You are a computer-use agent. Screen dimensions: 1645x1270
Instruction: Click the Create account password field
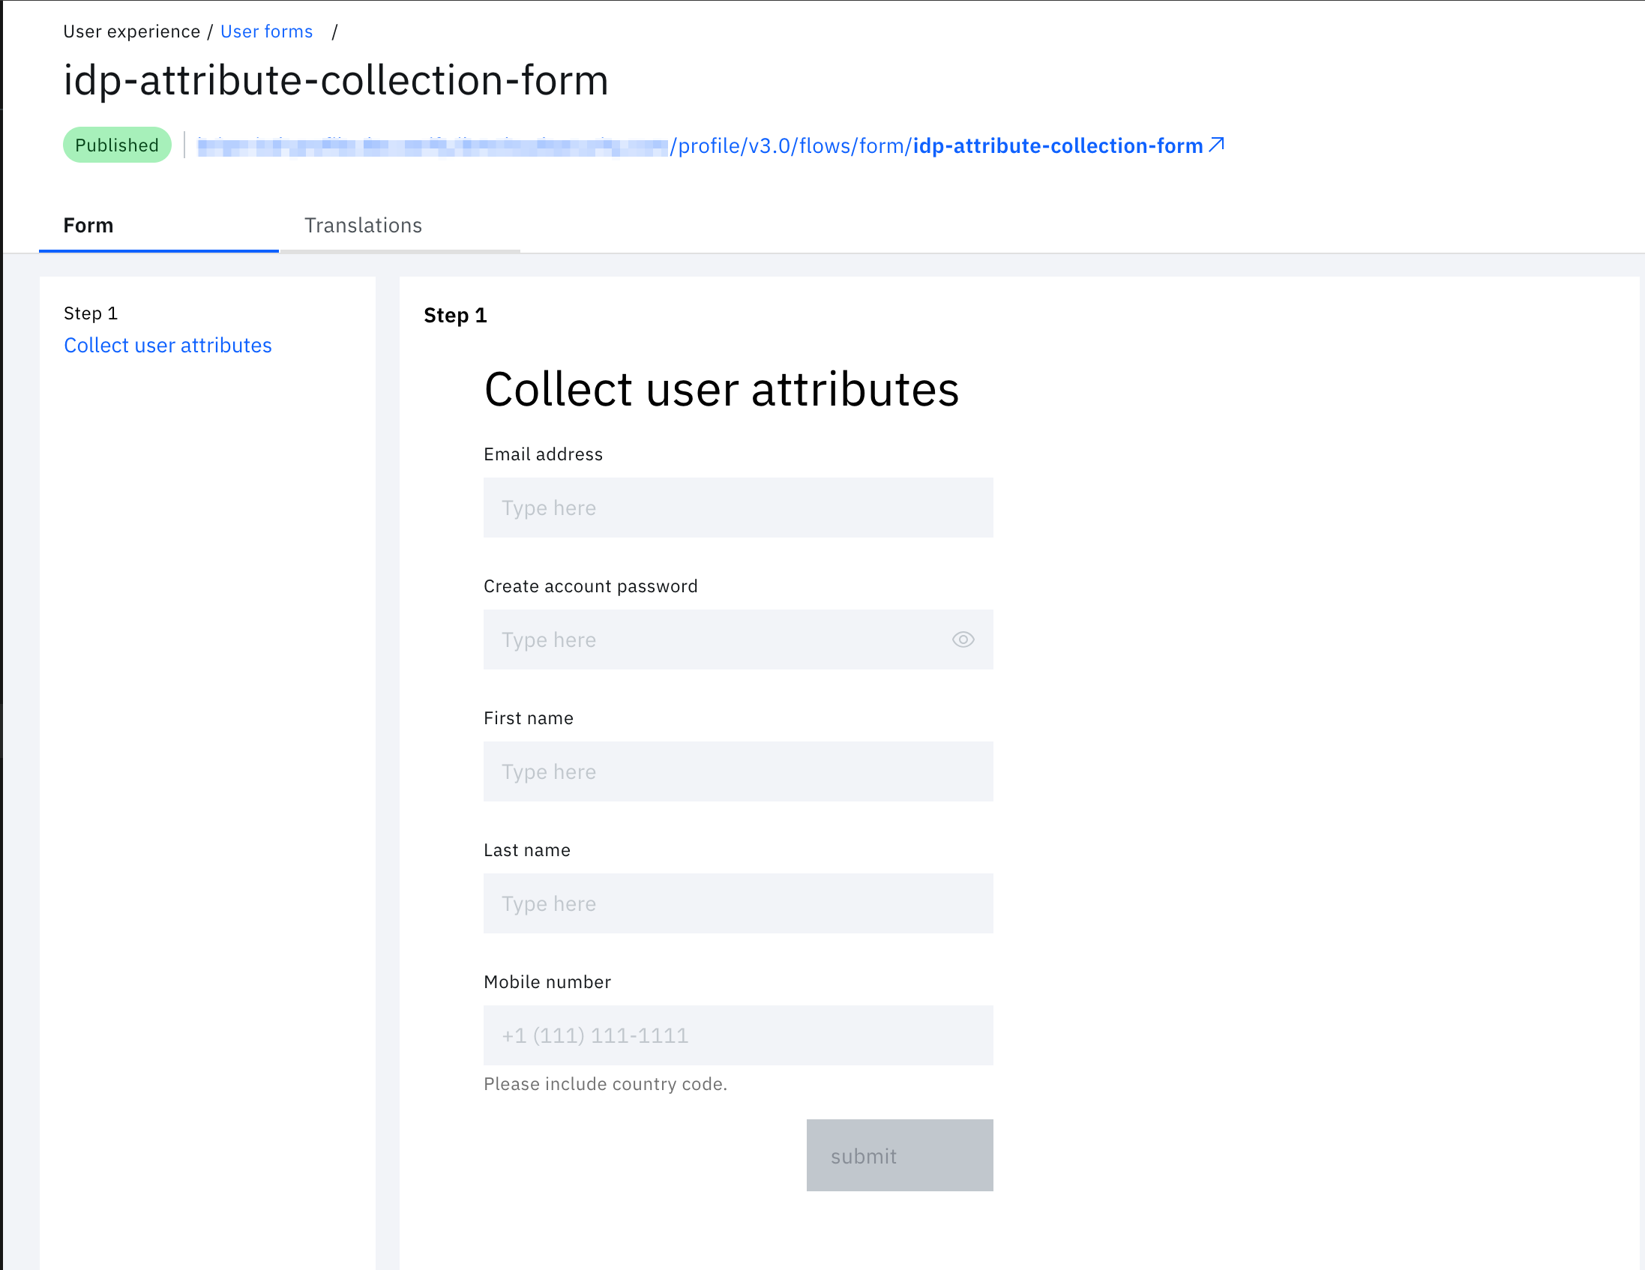(x=715, y=639)
